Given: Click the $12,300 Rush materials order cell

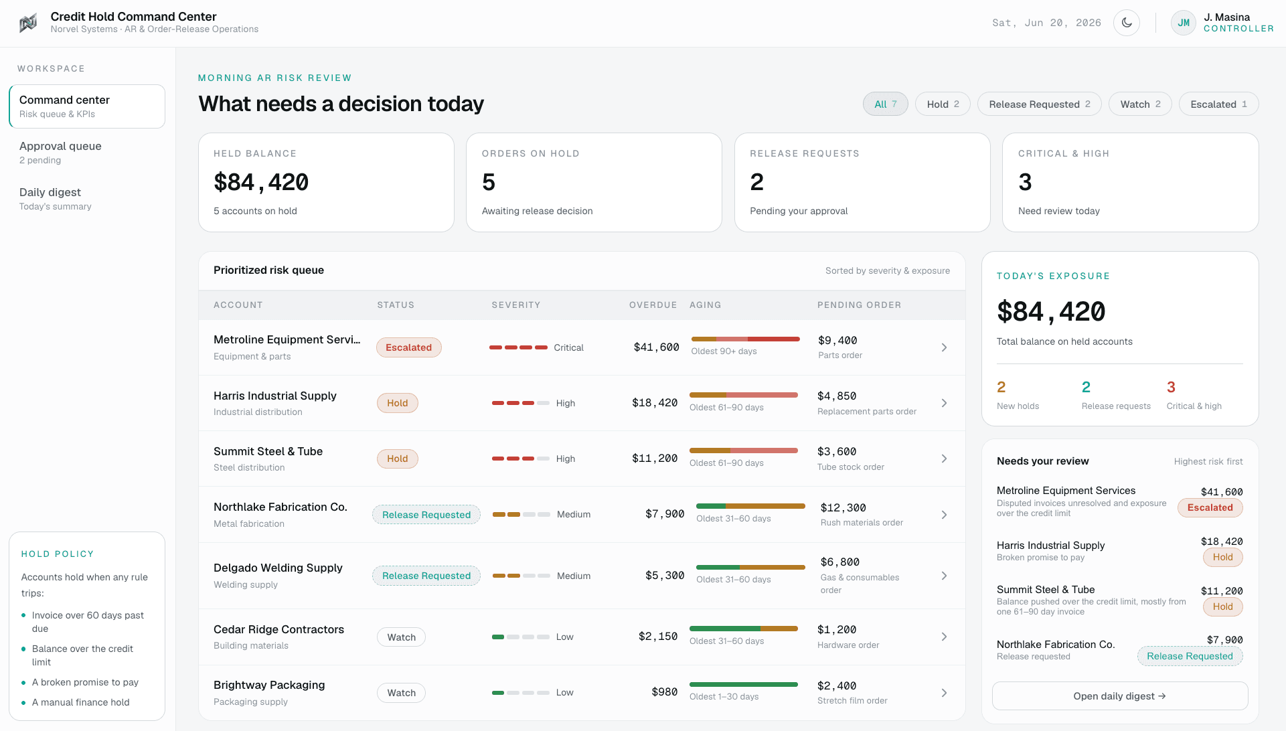Looking at the screenshot, I should click(x=862, y=515).
